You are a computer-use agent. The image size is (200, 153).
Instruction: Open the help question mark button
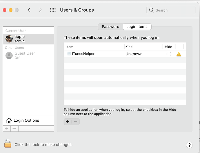189,145
